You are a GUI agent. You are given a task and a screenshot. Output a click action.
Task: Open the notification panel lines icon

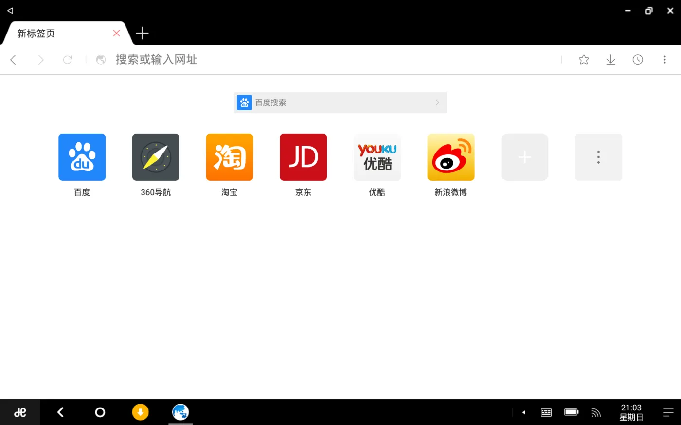tap(669, 412)
